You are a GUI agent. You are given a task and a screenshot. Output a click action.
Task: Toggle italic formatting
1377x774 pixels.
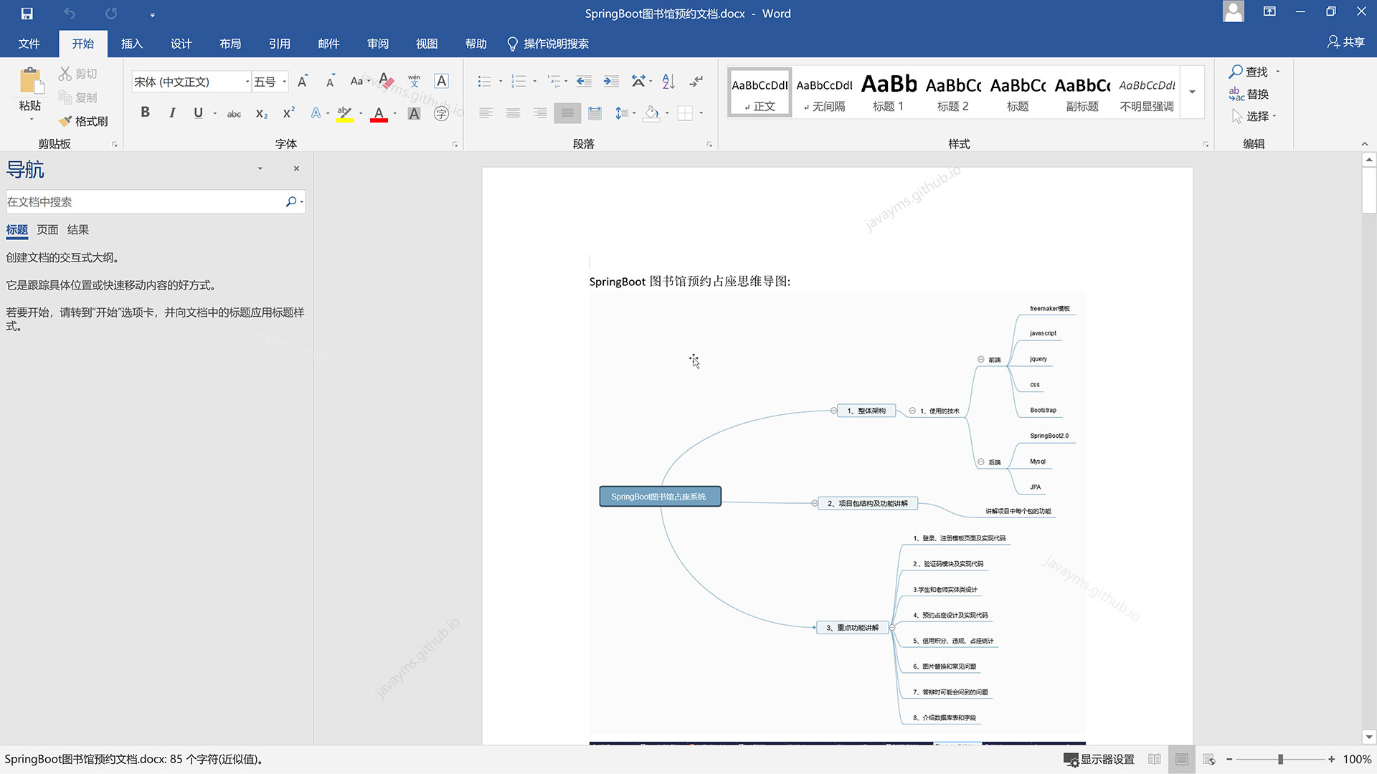point(172,113)
